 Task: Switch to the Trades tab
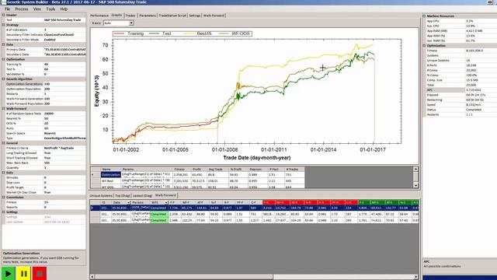130,16
